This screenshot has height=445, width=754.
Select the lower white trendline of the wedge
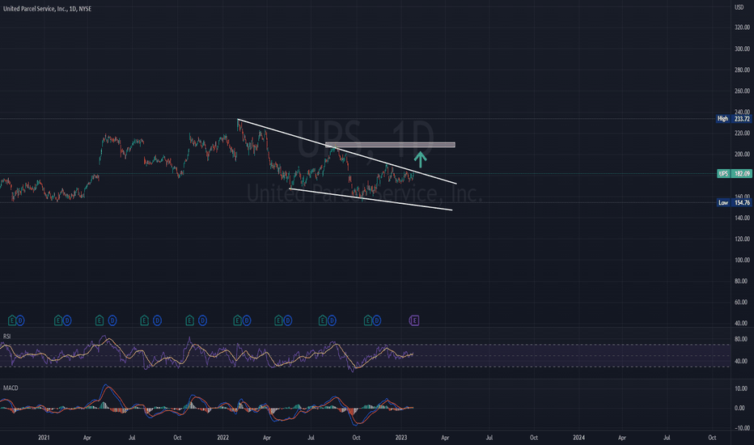[x=371, y=199]
